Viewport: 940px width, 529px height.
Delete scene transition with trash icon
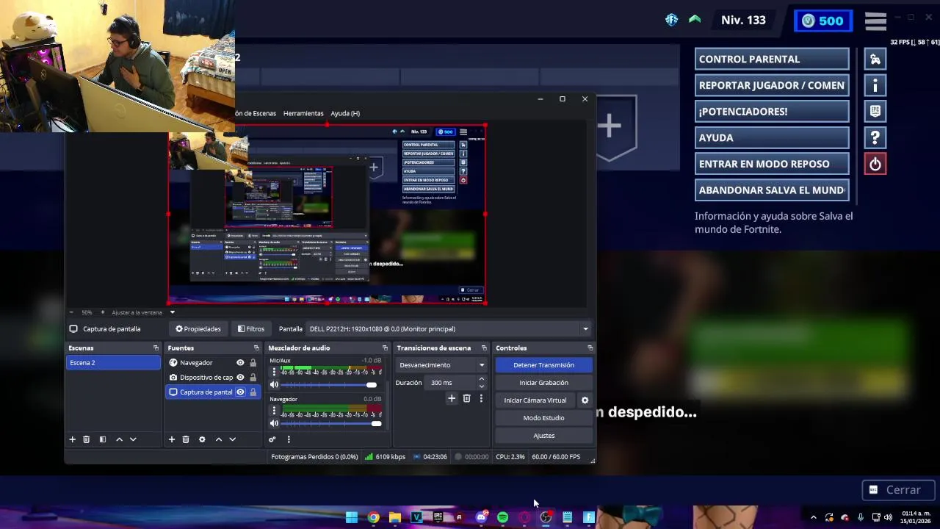click(x=466, y=398)
